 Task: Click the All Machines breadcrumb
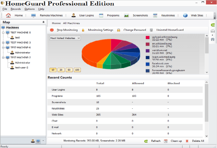click(72, 23)
